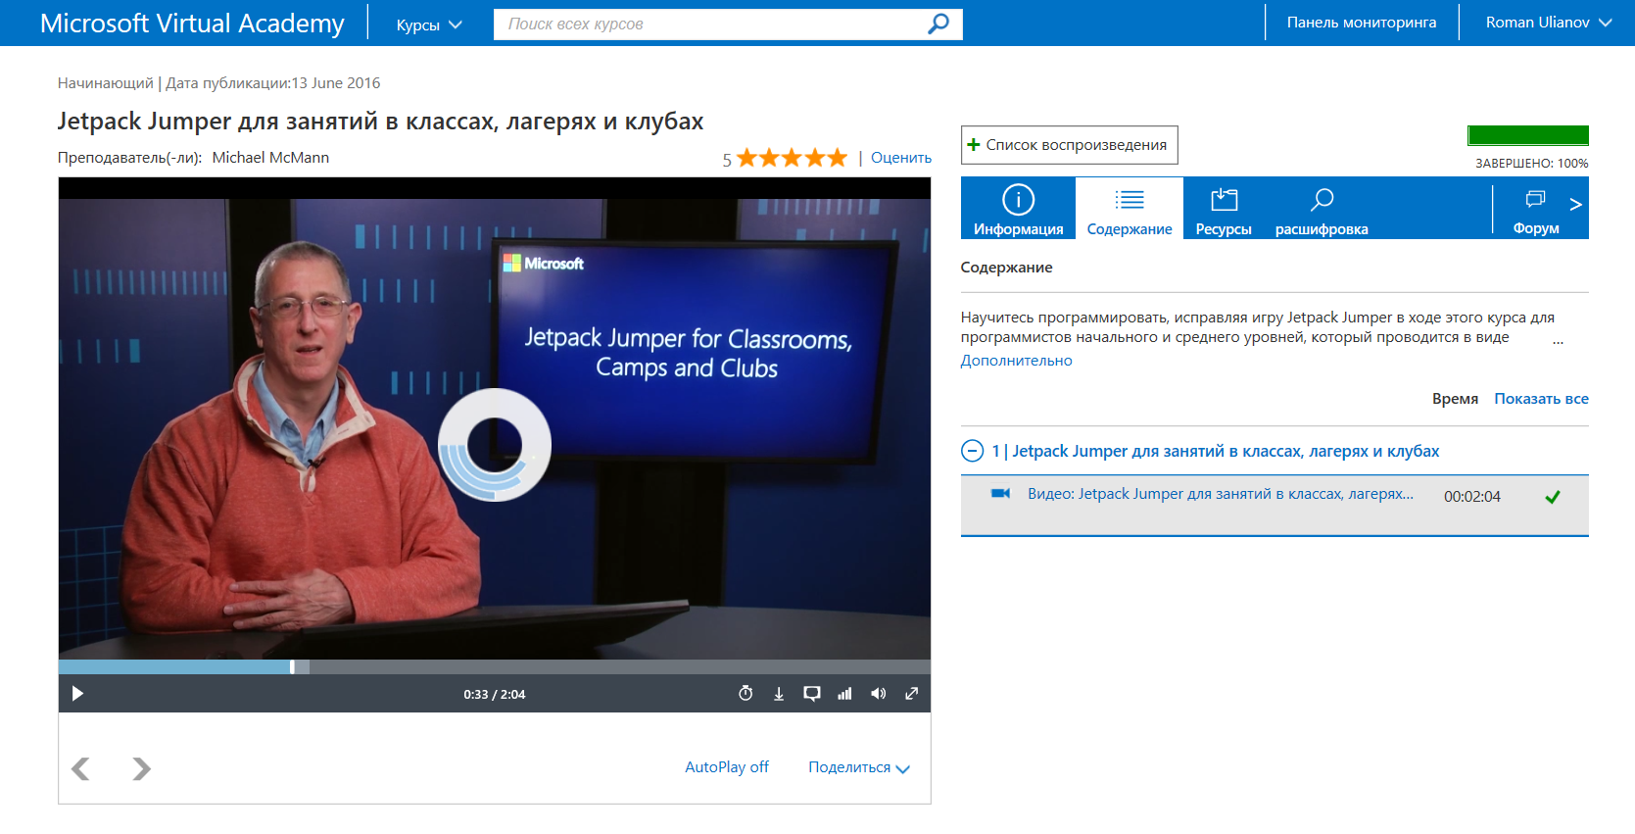Image resolution: width=1635 pixels, height=834 pixels.
Task: Click the 0:33 / 2:04 time display
Action: (x=495, y=694)
